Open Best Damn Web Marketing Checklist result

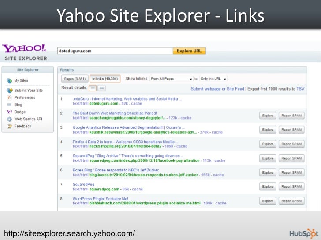(x=115, y=113)
